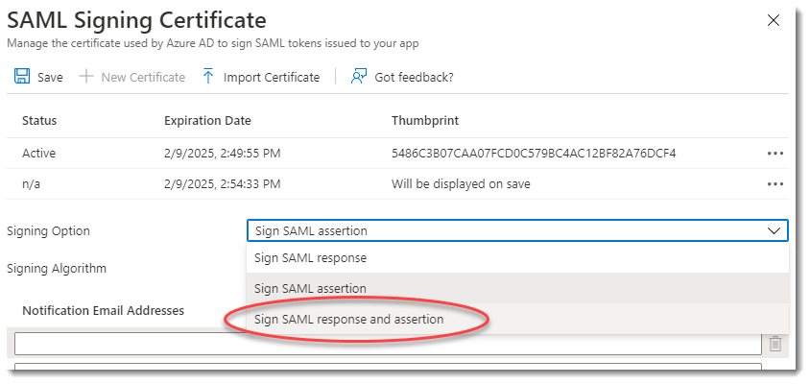Click the Import Certificate upload arrow icon
This screenshot has width=810, height=384.
[208, 77]
